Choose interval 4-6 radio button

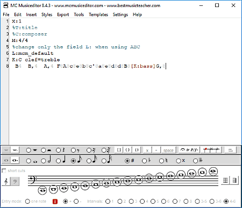[226, 202]
